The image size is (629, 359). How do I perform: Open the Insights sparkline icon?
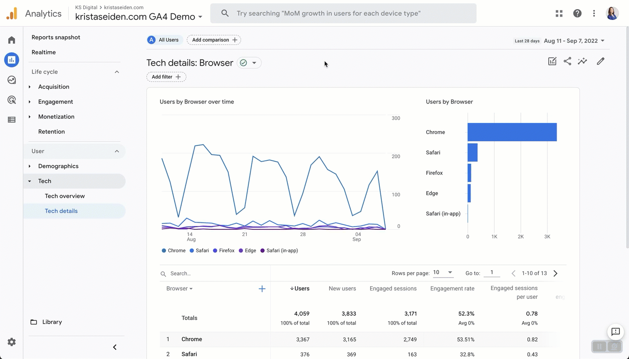tap(582, 61)
